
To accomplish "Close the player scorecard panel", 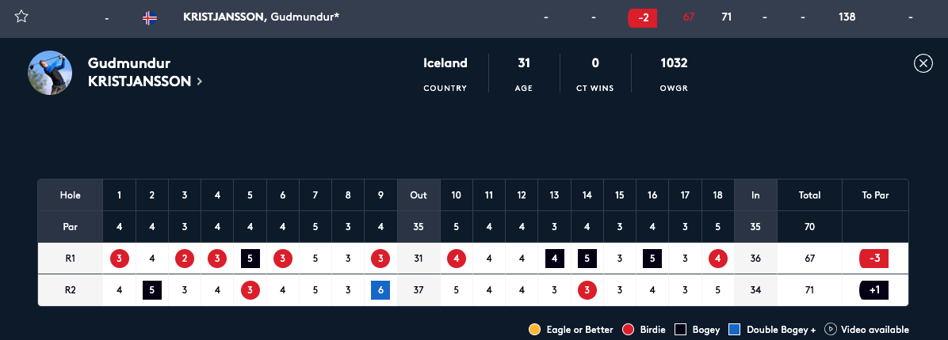I will click(923, 63).
